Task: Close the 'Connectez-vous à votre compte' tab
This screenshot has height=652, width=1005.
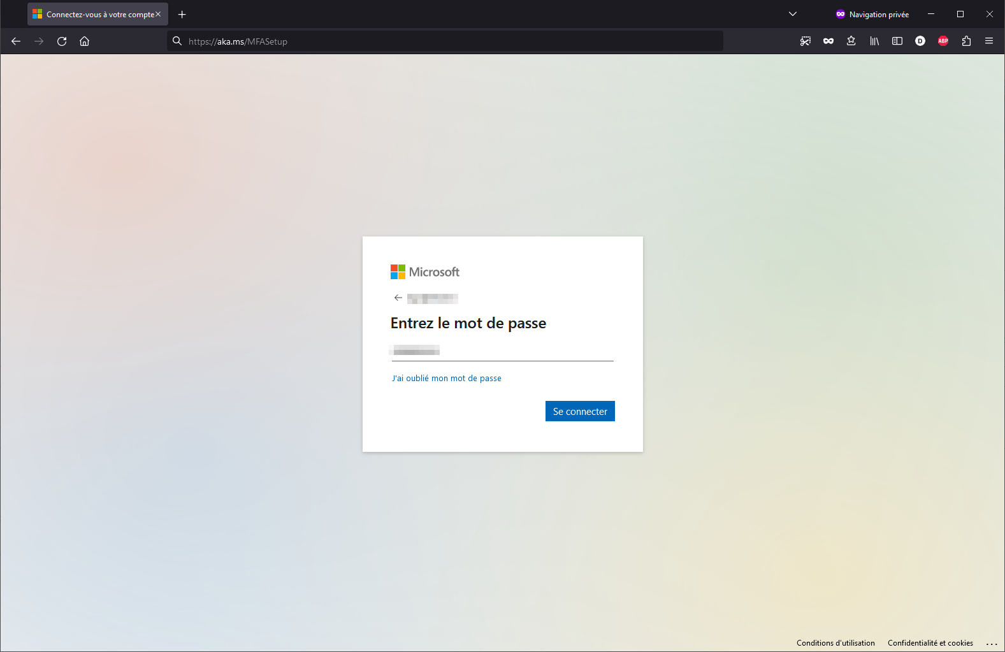Action: (158, 14)
